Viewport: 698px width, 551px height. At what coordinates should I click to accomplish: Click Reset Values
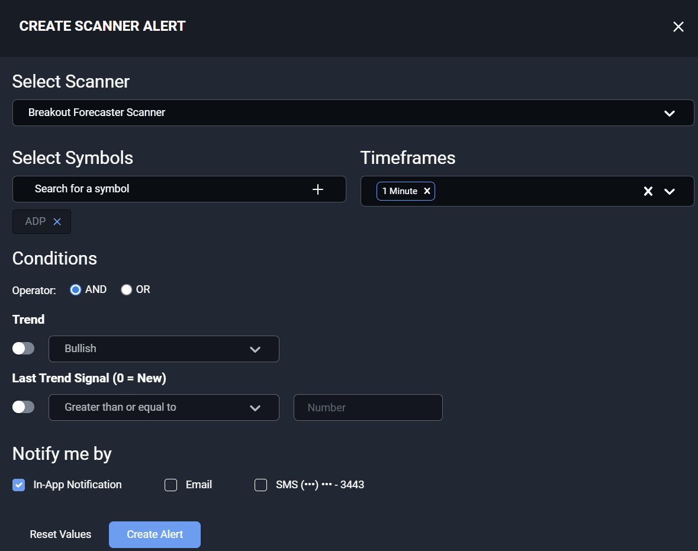60,534
